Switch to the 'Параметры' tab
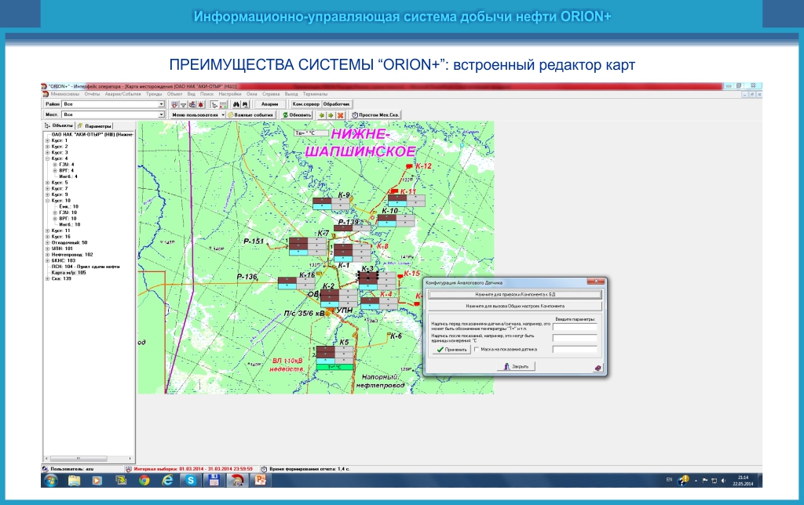Viewport: 804px width, 505px height. coord(95,125)
